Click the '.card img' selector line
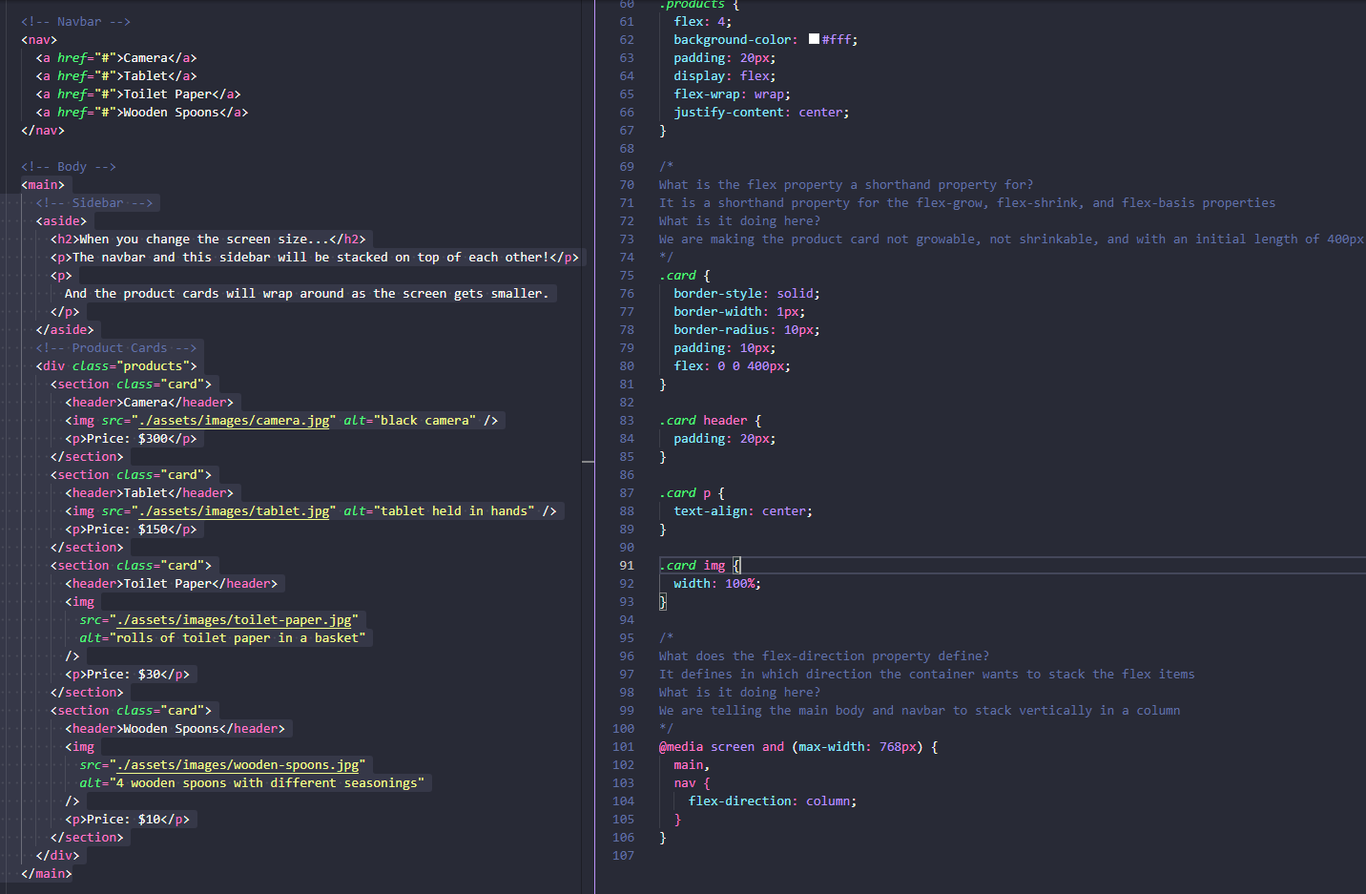Screen dimensions: 1366x894 click(699, 565)
